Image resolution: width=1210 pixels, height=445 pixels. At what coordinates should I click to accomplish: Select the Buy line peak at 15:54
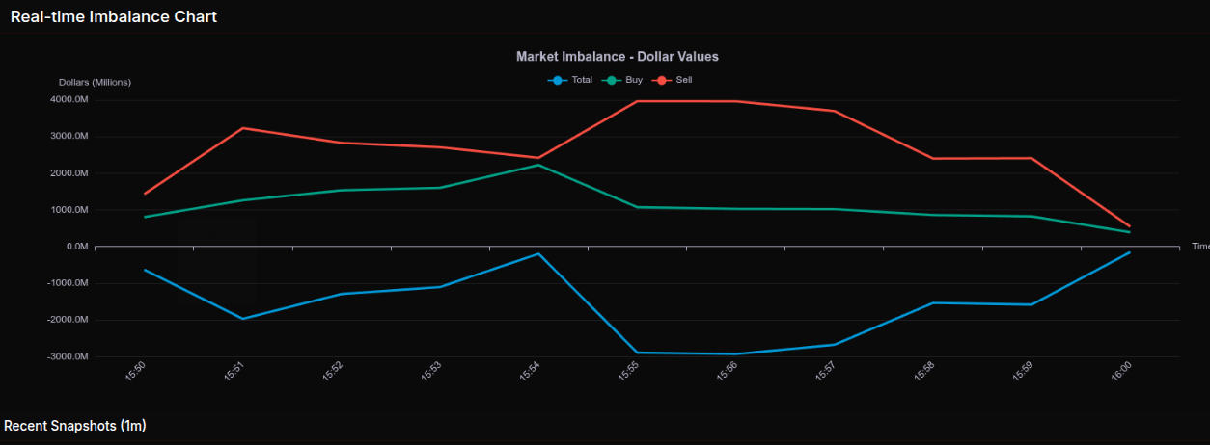[538, 165]
